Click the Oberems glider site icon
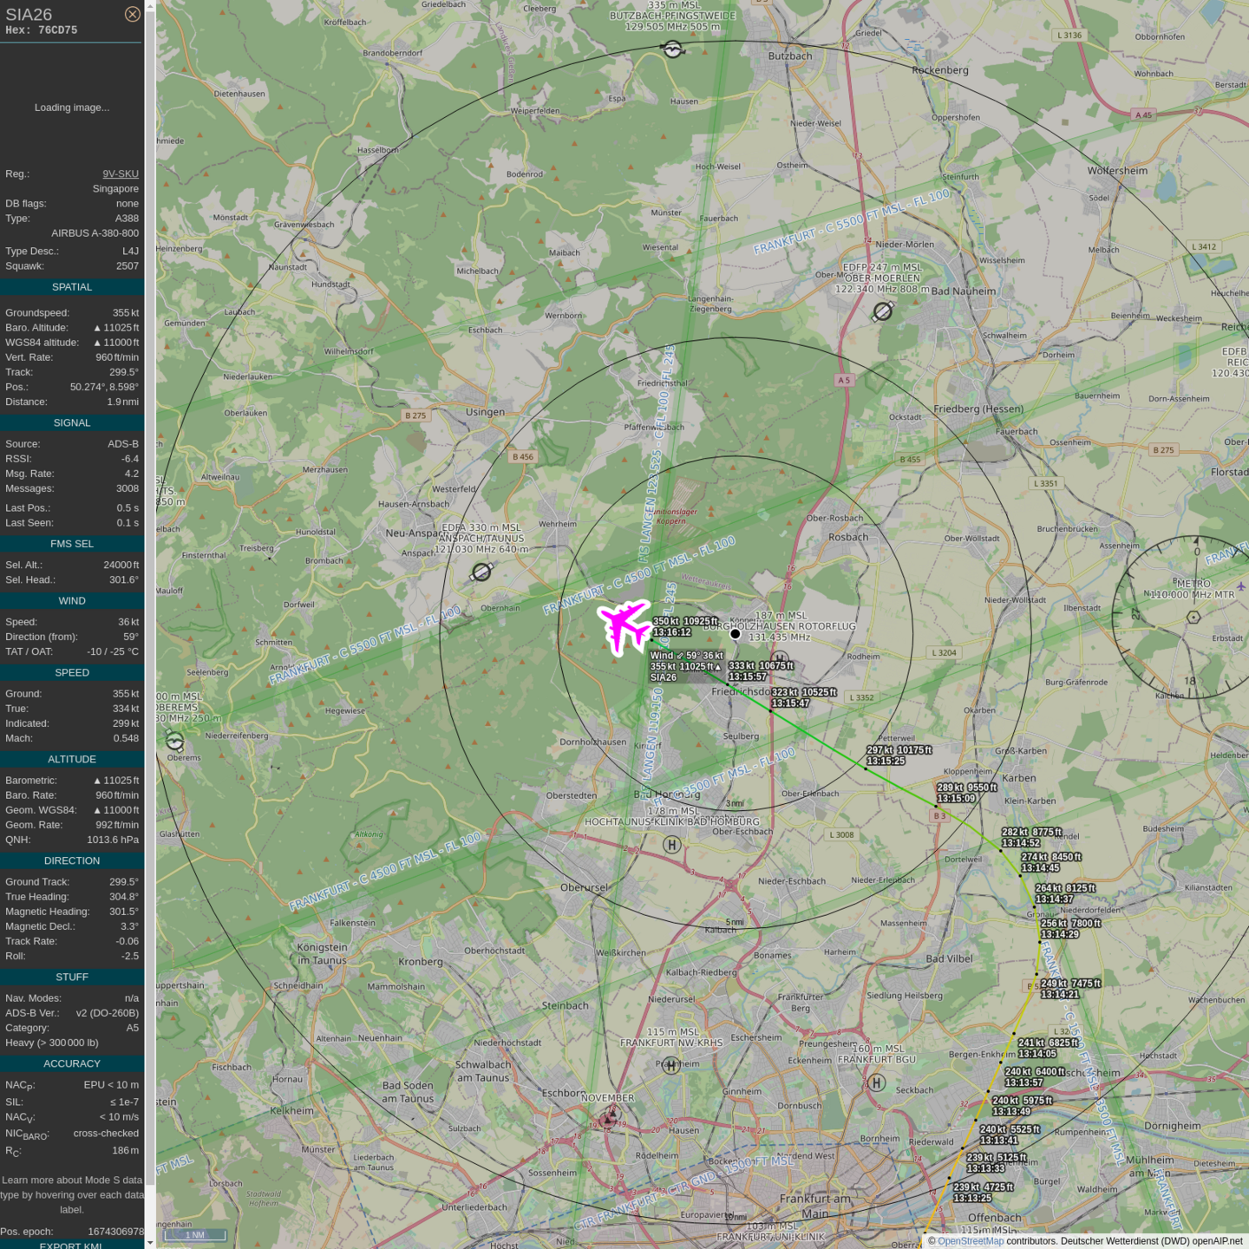Viewport: 1249px width, 1249px height. tap(174, 742)
